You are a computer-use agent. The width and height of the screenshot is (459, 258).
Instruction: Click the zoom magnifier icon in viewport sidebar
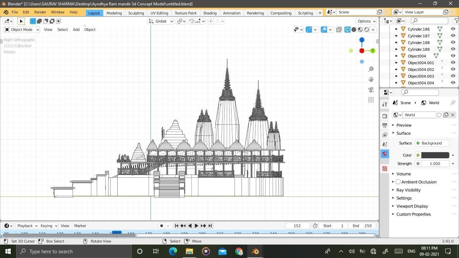coord(371,69)
